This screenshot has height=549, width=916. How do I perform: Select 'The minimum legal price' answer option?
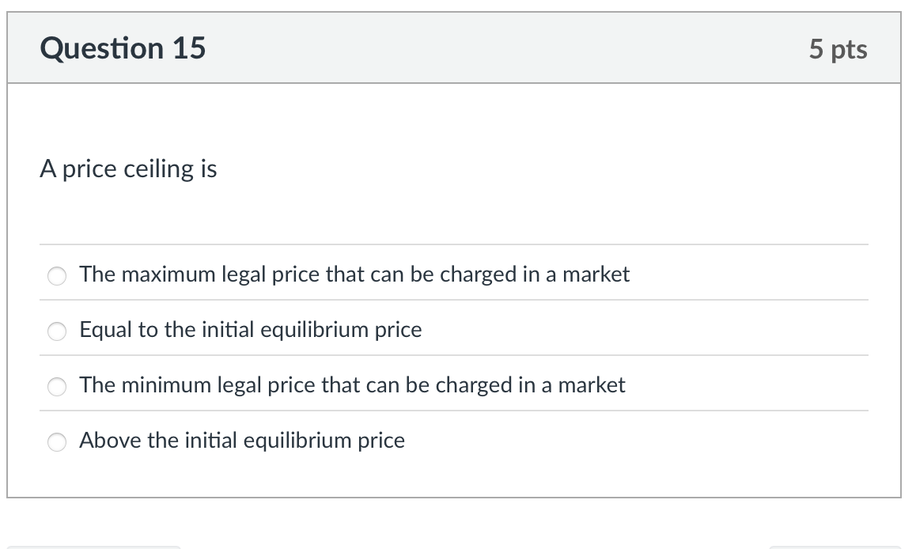tap(352, 385)
